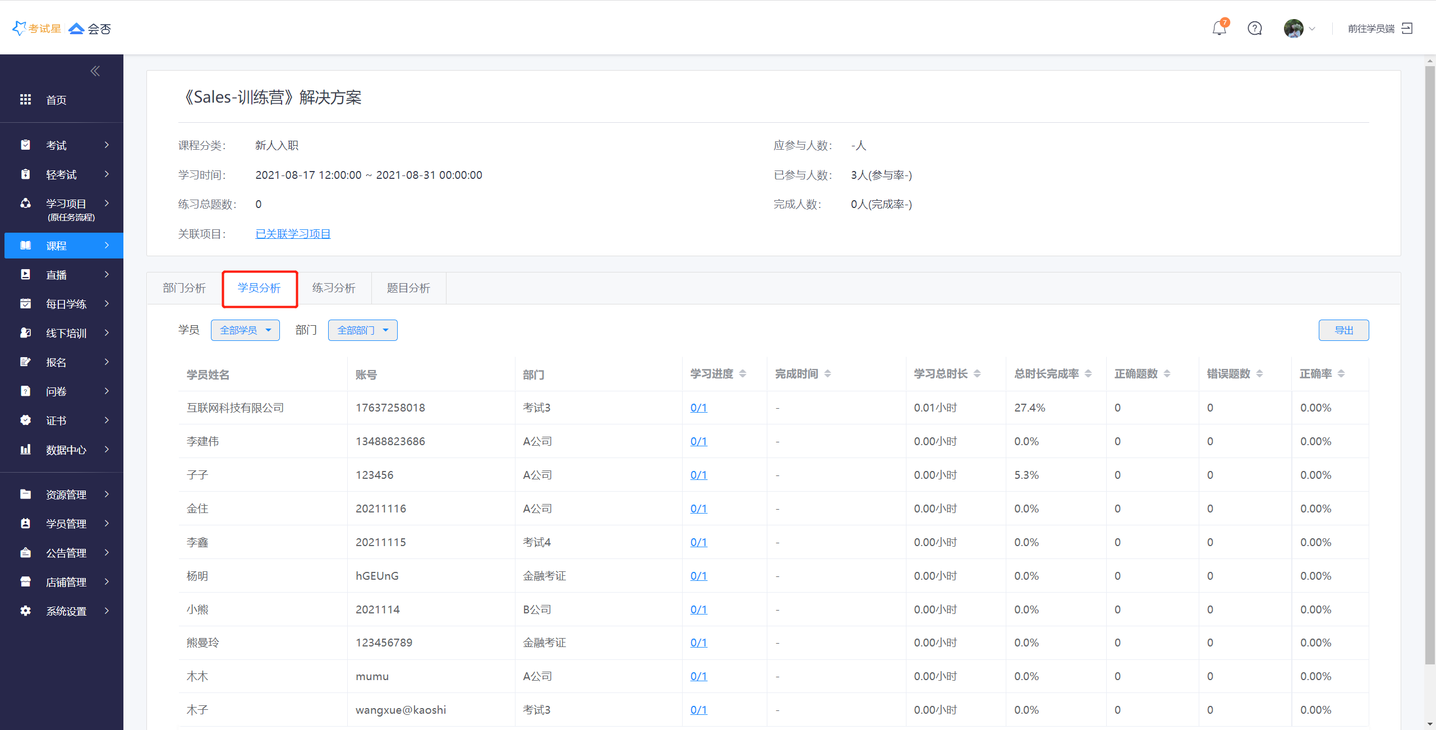Image resolution: width=1436 pixels, height=730 pixels.
Task: Click the 导出 export button
Action: (x=1343, y=330)
